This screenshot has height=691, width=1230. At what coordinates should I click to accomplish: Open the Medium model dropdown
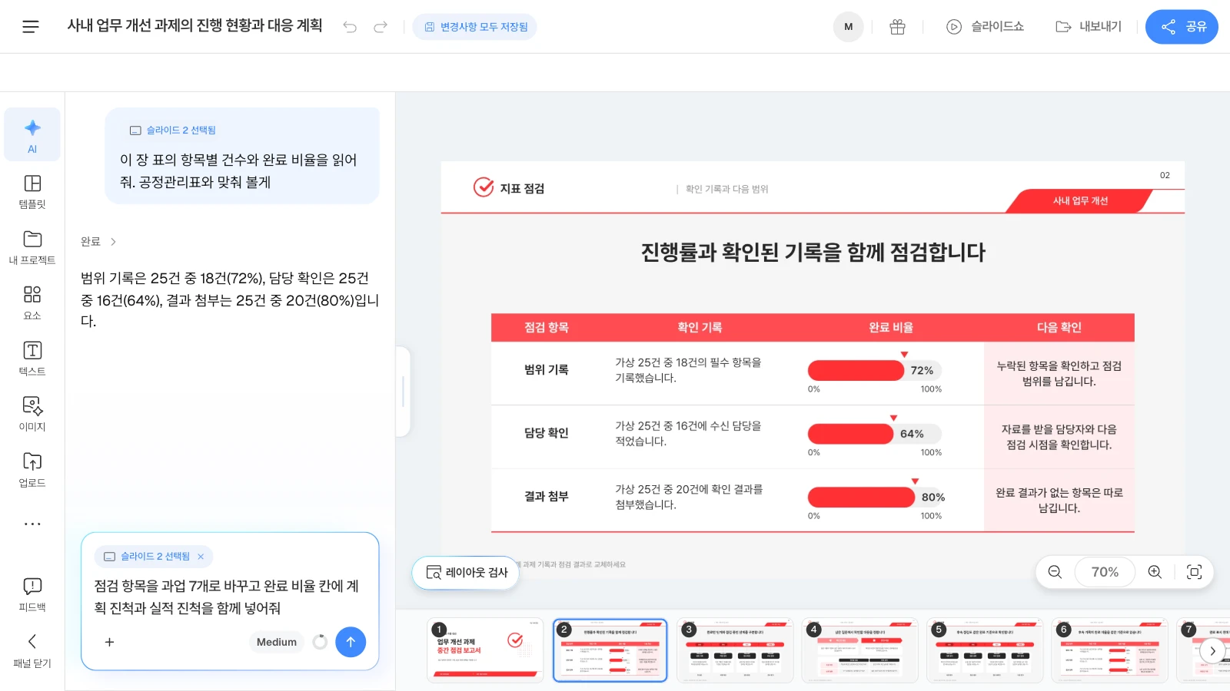(x=277, y=642)
